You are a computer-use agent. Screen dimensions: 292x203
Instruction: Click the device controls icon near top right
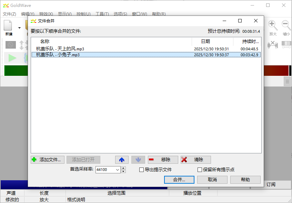(x=285, y=44)
